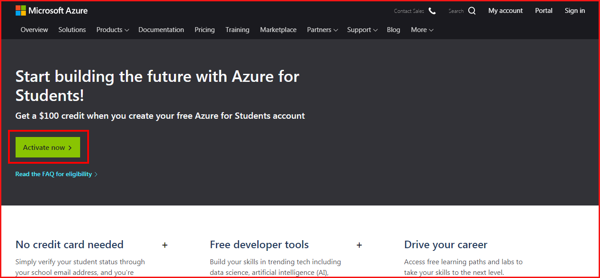The image size is (600, 278).
Task: Click the Contact Sales phone icon
Action: (x=432, y=11)
